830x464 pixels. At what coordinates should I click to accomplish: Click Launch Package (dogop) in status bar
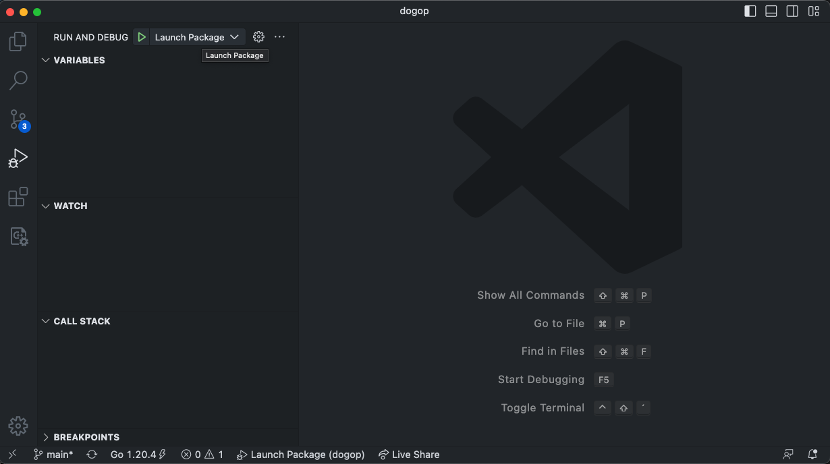(301, 455)
